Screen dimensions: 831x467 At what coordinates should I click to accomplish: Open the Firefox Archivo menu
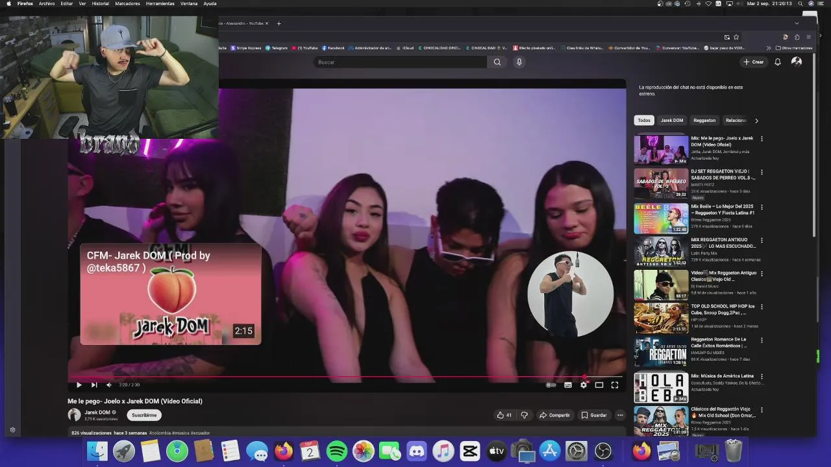point(47,3)
